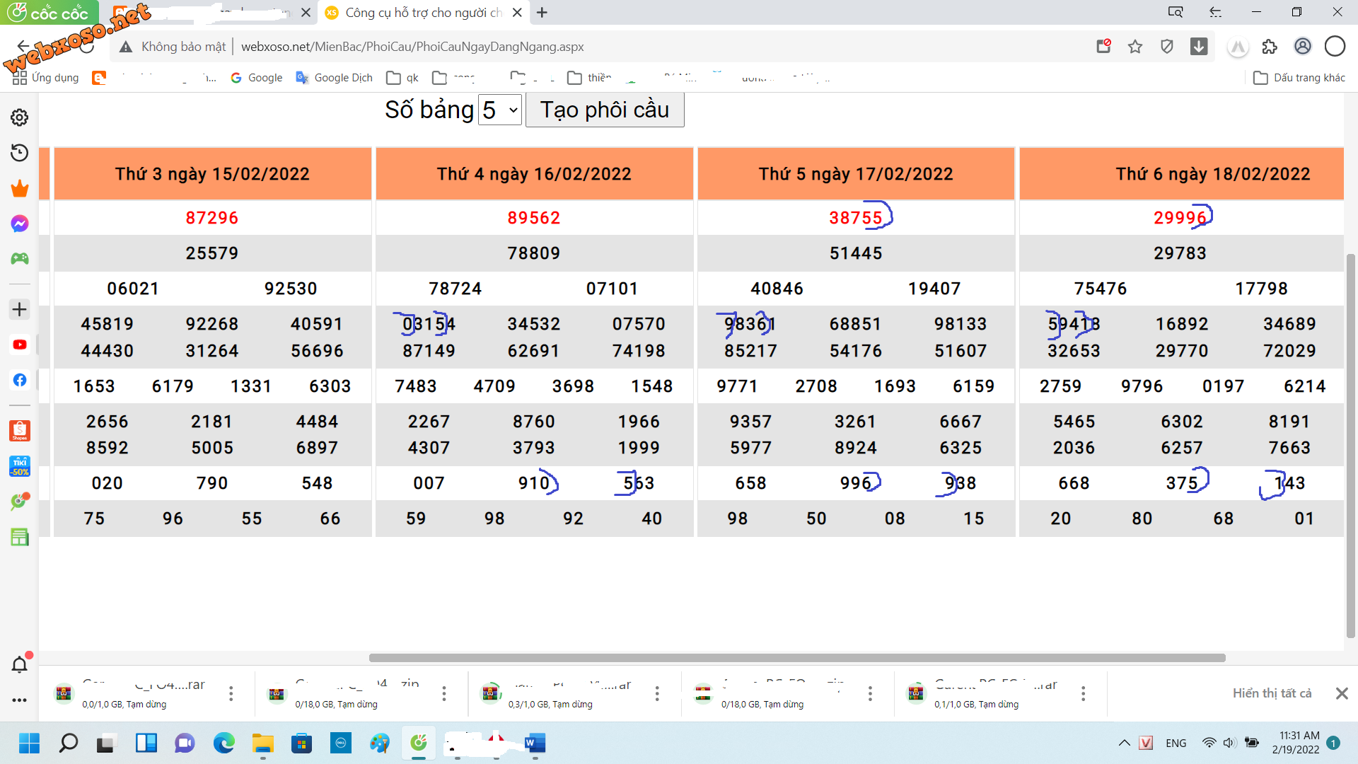
Task: Open Microsoft Store from the taskbar
Action: click(301, 743)
